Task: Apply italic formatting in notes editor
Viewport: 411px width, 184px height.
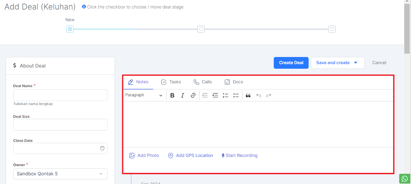Action: pyautogui.click(x=182, y=95)
